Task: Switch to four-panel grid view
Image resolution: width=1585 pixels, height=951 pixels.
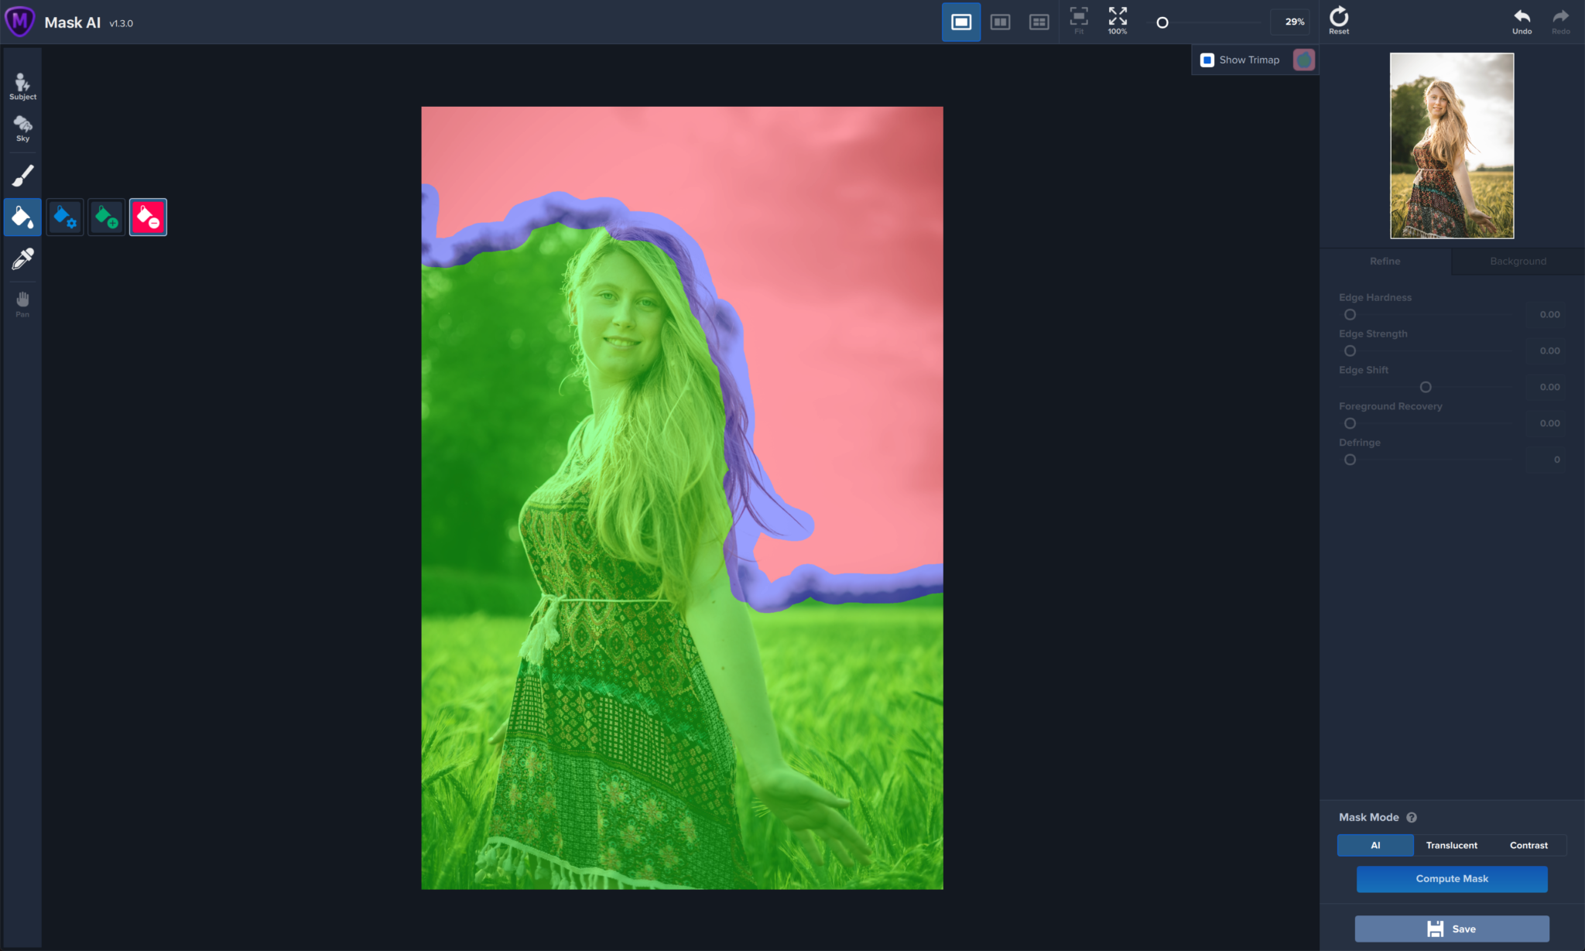Action: (1039, 22)
